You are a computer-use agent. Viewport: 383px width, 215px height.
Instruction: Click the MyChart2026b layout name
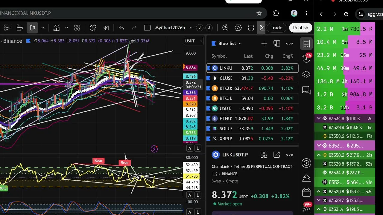pos(170,28)
